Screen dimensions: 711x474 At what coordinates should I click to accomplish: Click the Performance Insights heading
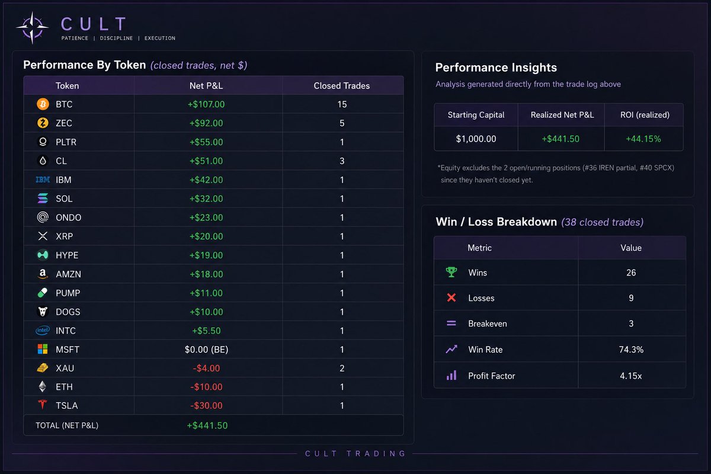point(496,68)
